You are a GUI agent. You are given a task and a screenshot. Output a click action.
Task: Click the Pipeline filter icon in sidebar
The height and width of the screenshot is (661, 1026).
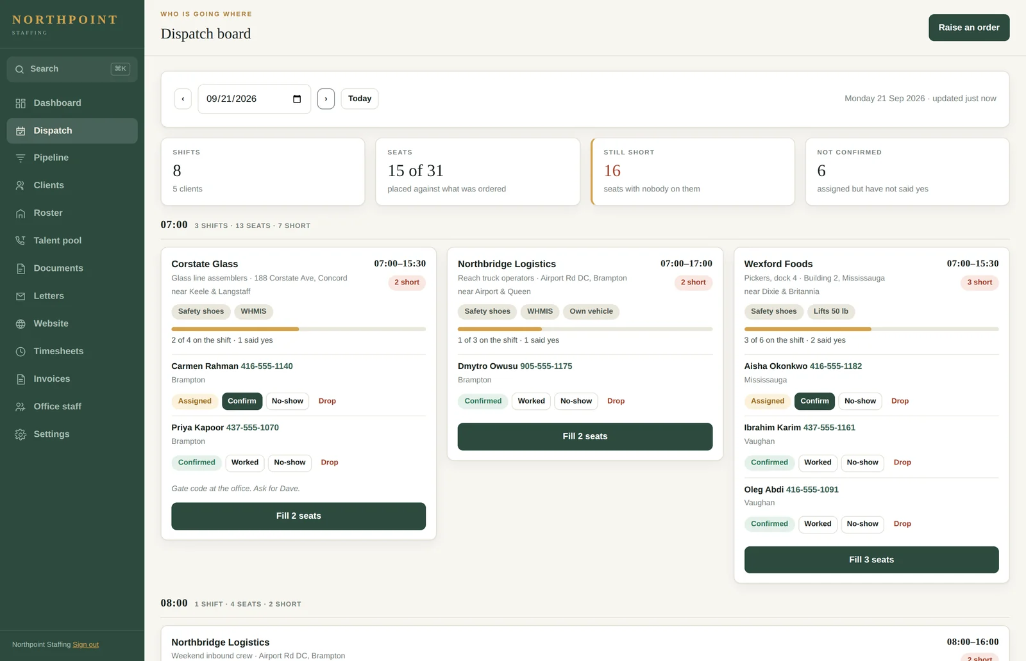pyautogui.click(x=21, y=158)
